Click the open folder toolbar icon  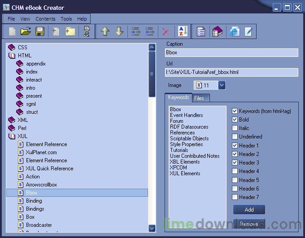coord(26,31)
